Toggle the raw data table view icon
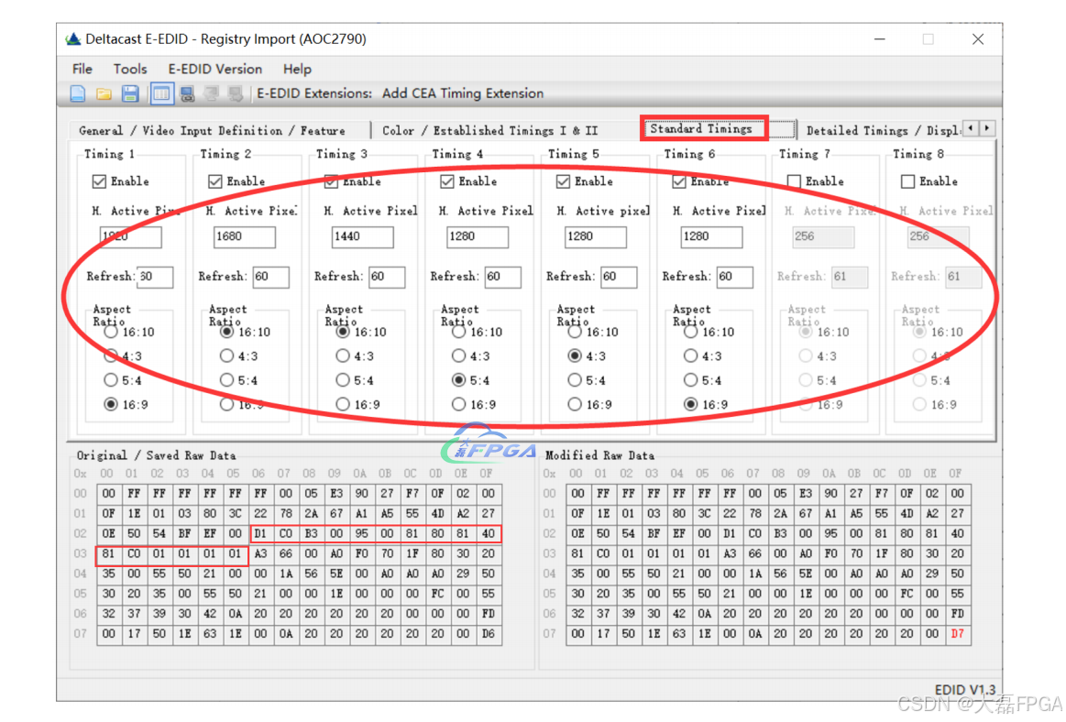The height and width of the screenshot is (722, 1066). point(161,93)
